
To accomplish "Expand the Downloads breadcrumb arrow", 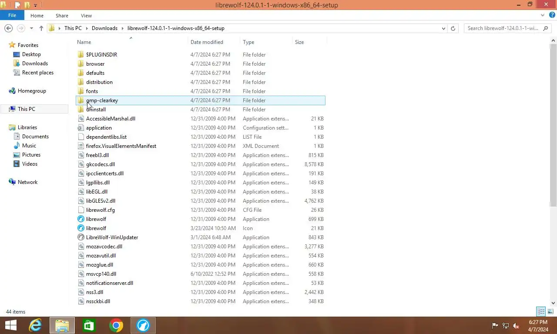I will pos(122,28).
